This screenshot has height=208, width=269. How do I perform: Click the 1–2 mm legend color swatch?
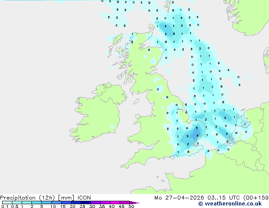(x=27, y=202)
